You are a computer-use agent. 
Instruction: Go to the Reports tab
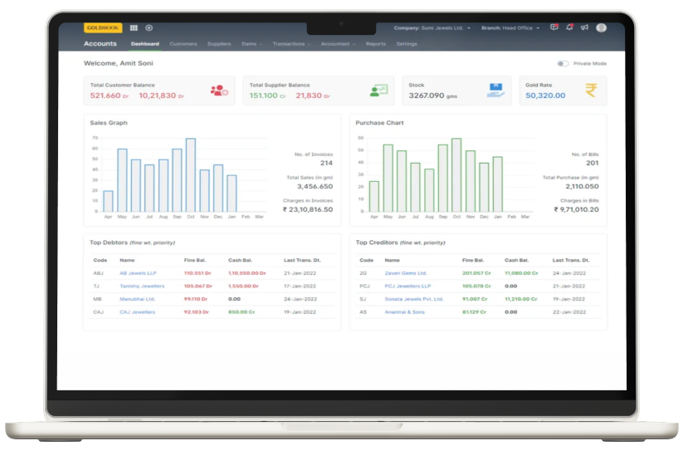(375, 44)
